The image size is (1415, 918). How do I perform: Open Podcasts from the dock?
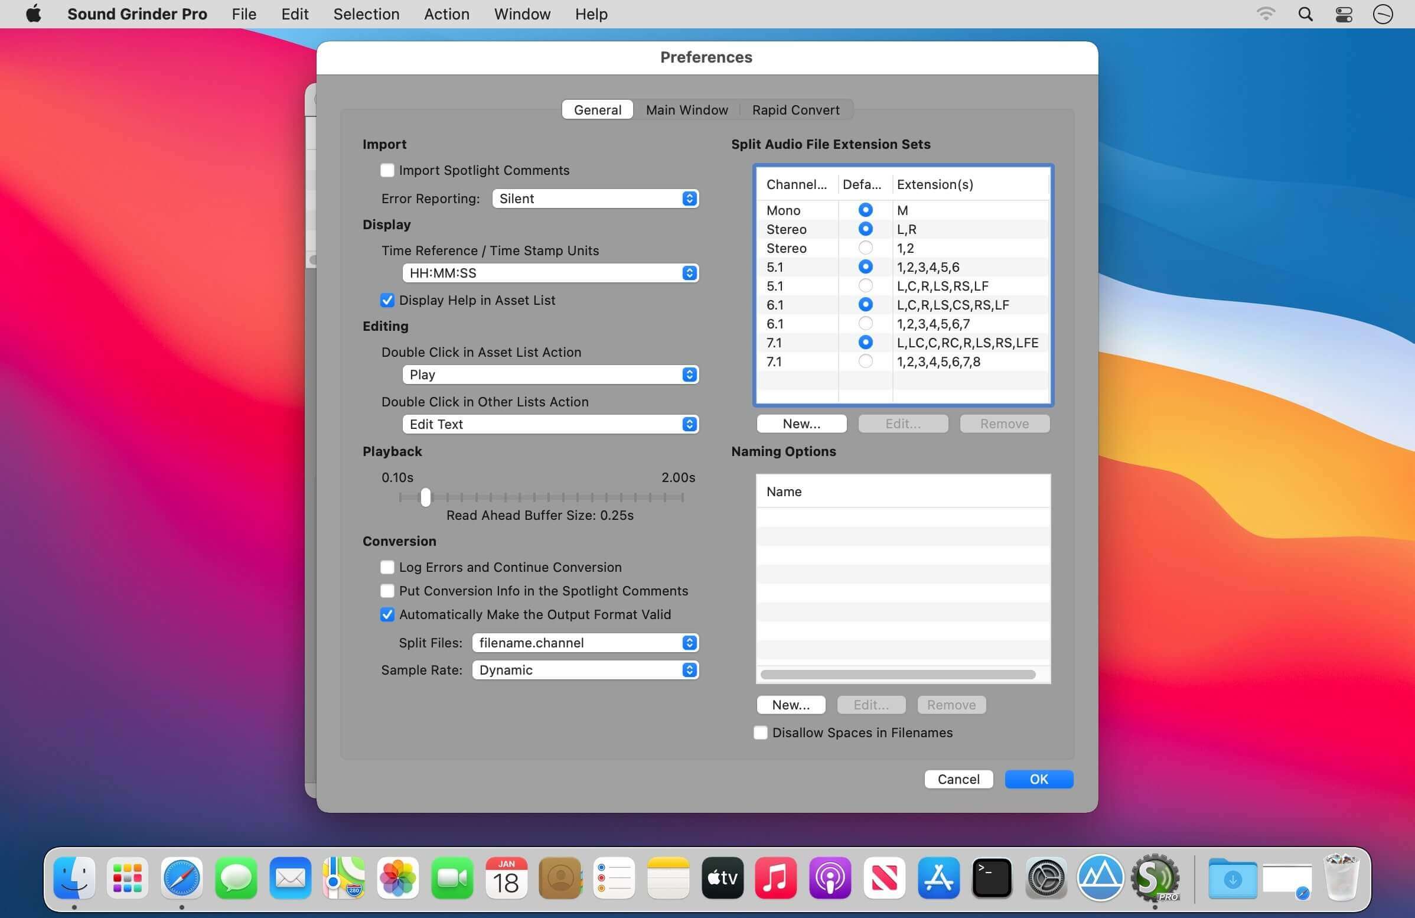point(830,878)
